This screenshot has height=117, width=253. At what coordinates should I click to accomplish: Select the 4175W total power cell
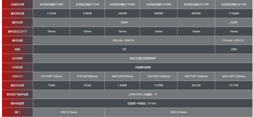[x=234, y=85]
